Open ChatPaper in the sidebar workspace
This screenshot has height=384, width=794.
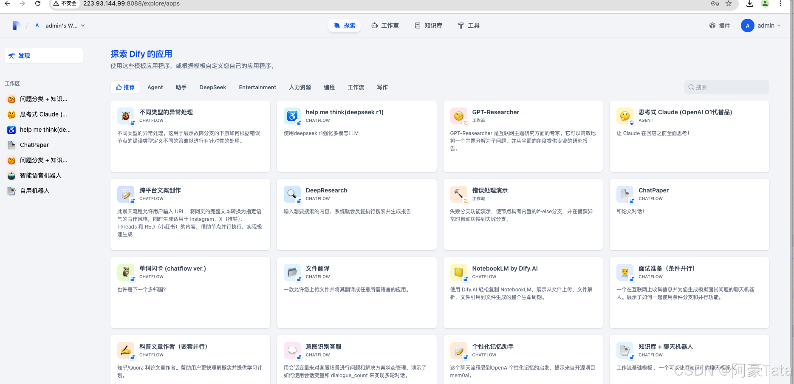44,145
